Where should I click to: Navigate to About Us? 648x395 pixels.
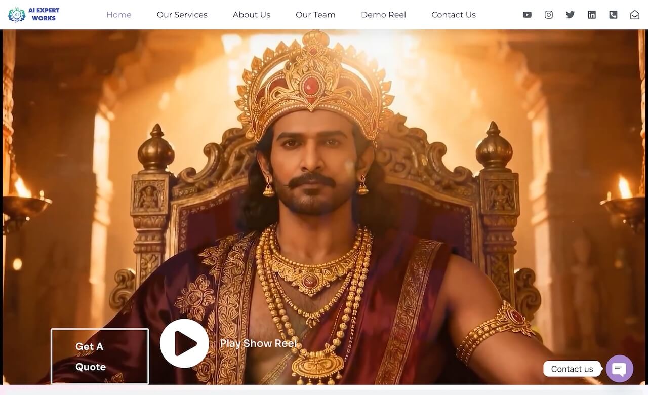[252, 15]
